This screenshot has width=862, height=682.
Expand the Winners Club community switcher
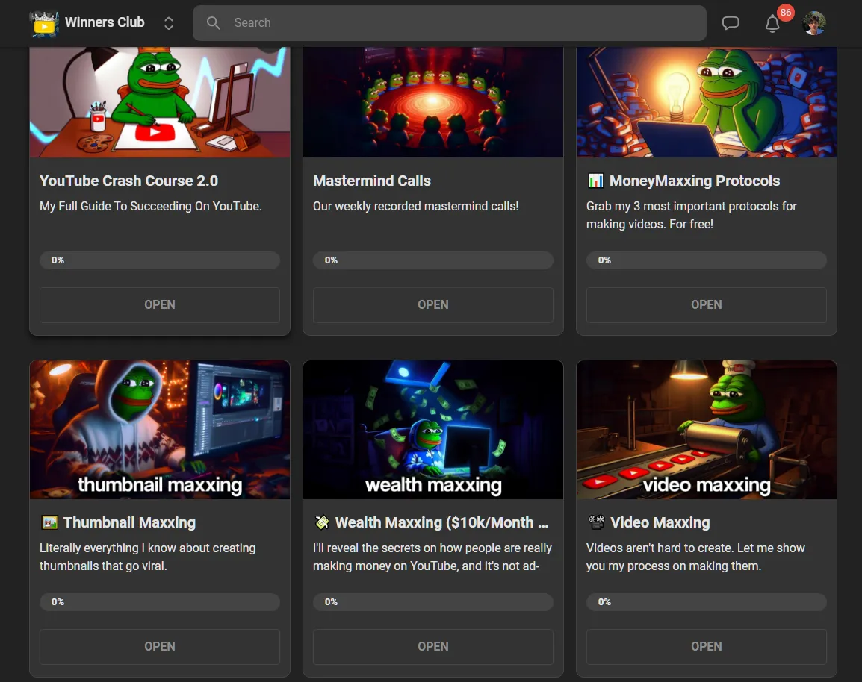coord(169,23)
